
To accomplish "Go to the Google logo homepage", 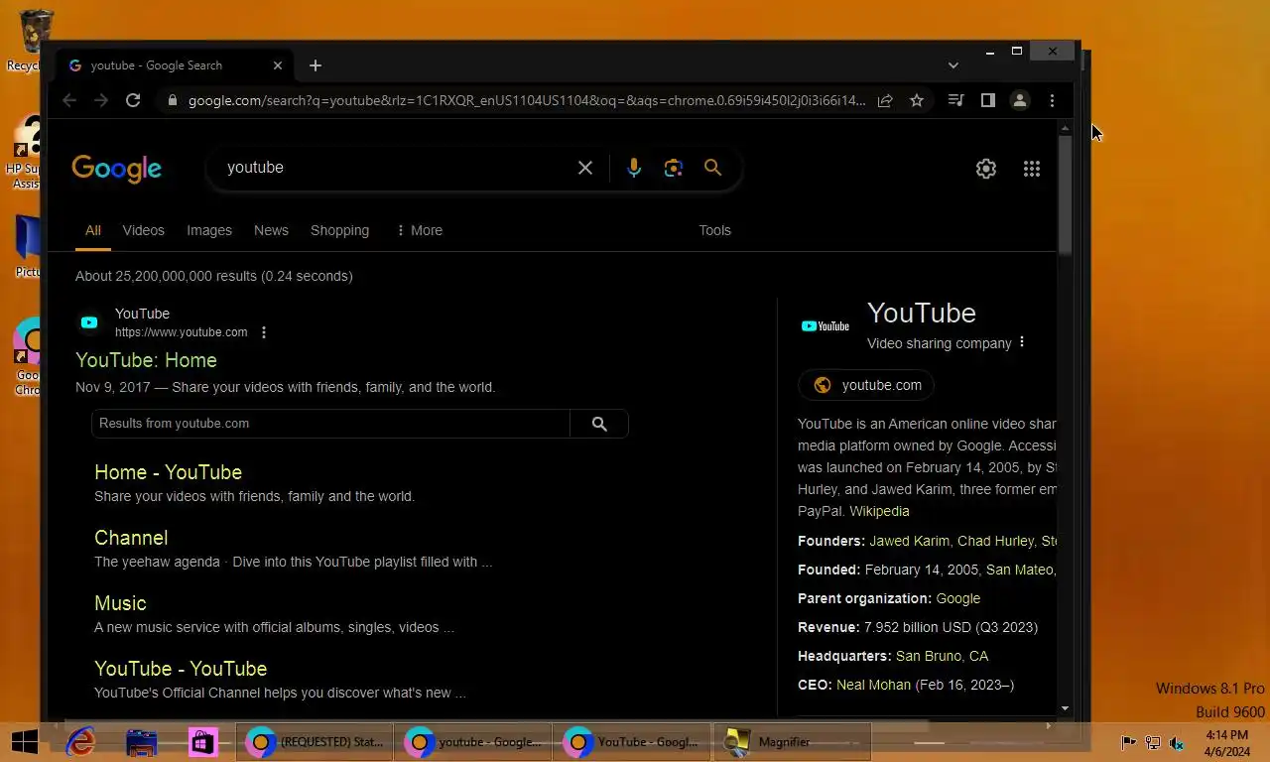I will pos(116,169).
